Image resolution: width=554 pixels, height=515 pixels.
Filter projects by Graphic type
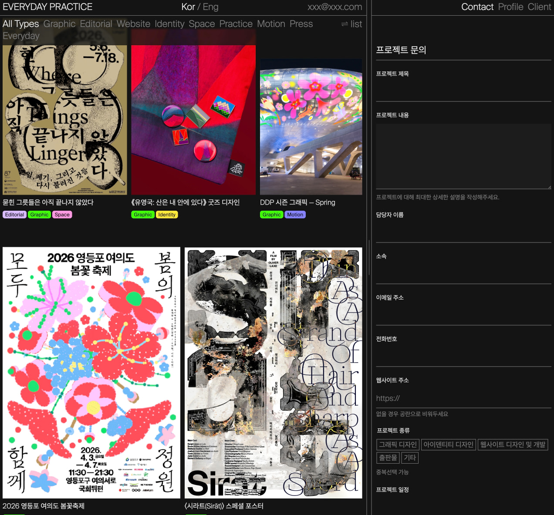(x=59, y=24)
